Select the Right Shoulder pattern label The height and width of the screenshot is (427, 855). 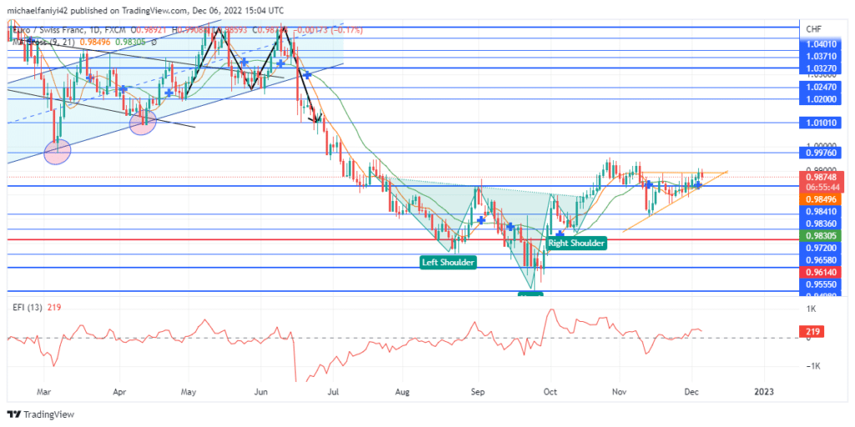click(x=576, y=243)
